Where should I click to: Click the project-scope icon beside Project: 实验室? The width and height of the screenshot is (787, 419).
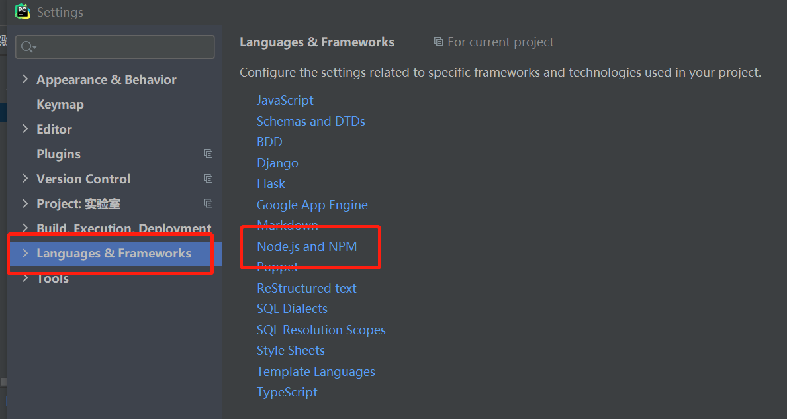[208, 203]
